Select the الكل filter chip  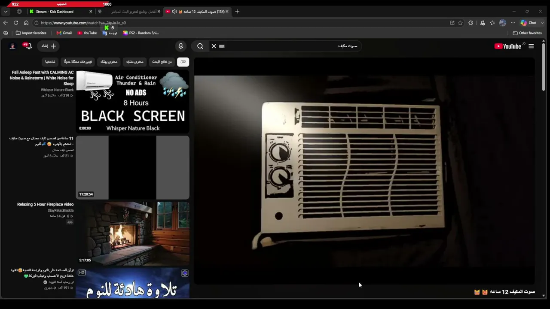coord(183,62)
